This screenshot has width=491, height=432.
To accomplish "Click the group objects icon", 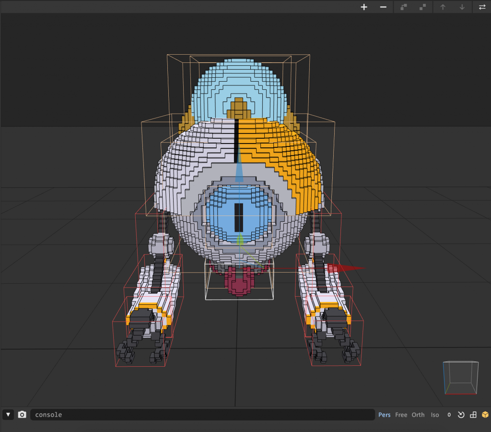I will [x=403, y=7].
